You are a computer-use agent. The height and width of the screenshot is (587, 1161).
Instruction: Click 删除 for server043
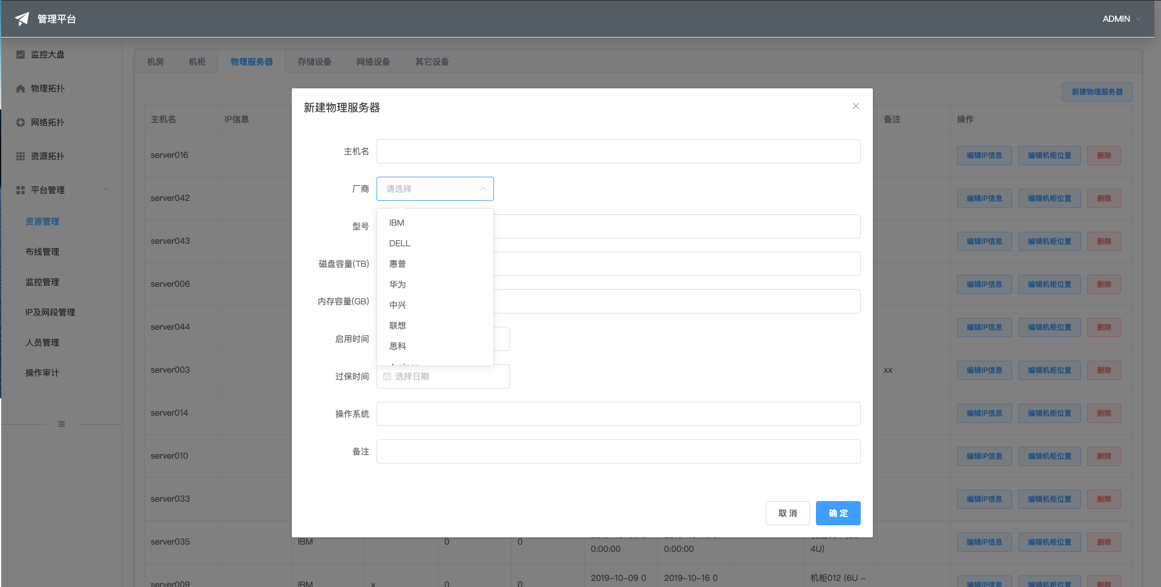click(x=1104, y=241)
